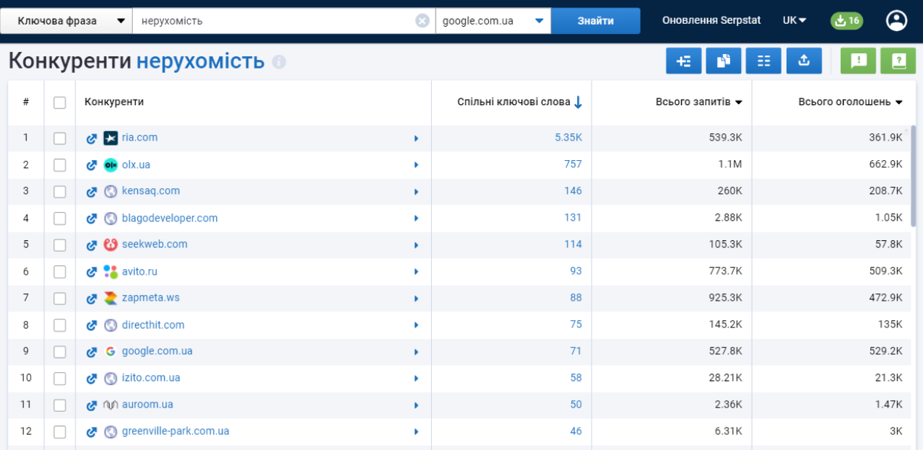This screenshot has height=450, width=923.
Task: Click the green help question icon
Action: 898,61
